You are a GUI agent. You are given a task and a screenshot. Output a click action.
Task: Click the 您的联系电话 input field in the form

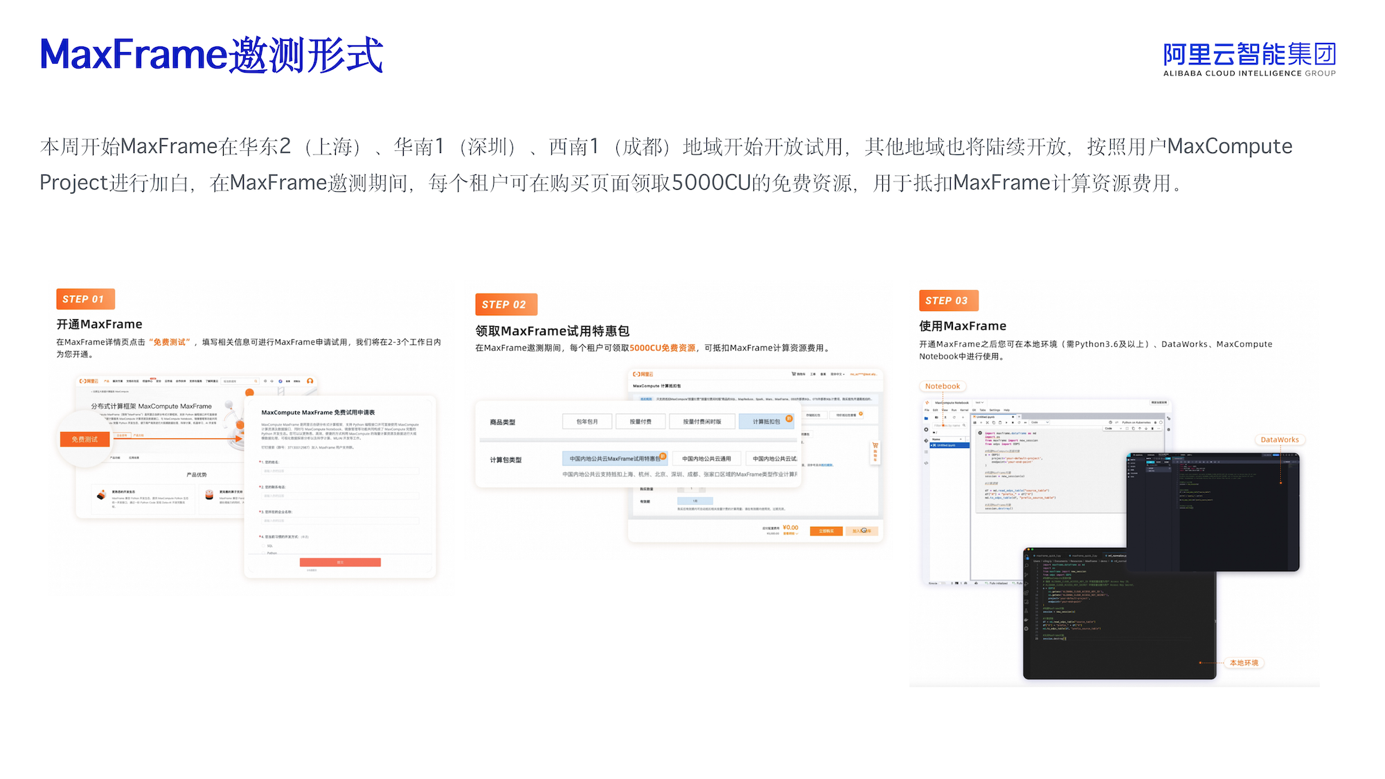[x=340, y=496]
